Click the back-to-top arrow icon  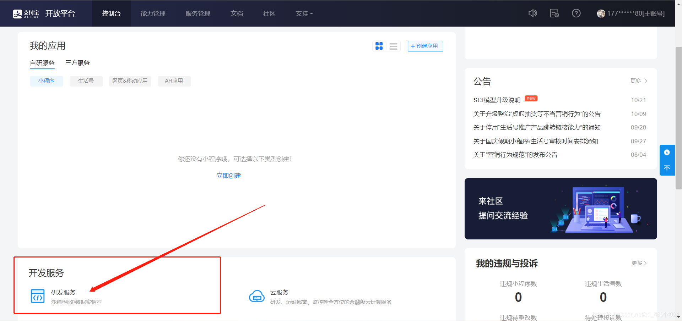click(x=667, y=168)
